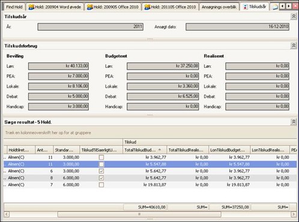Image resolution: width=299 pixels, height=222 pixels.
Task: Click the År field showing 2011
Action: click(x=91, y=27)
